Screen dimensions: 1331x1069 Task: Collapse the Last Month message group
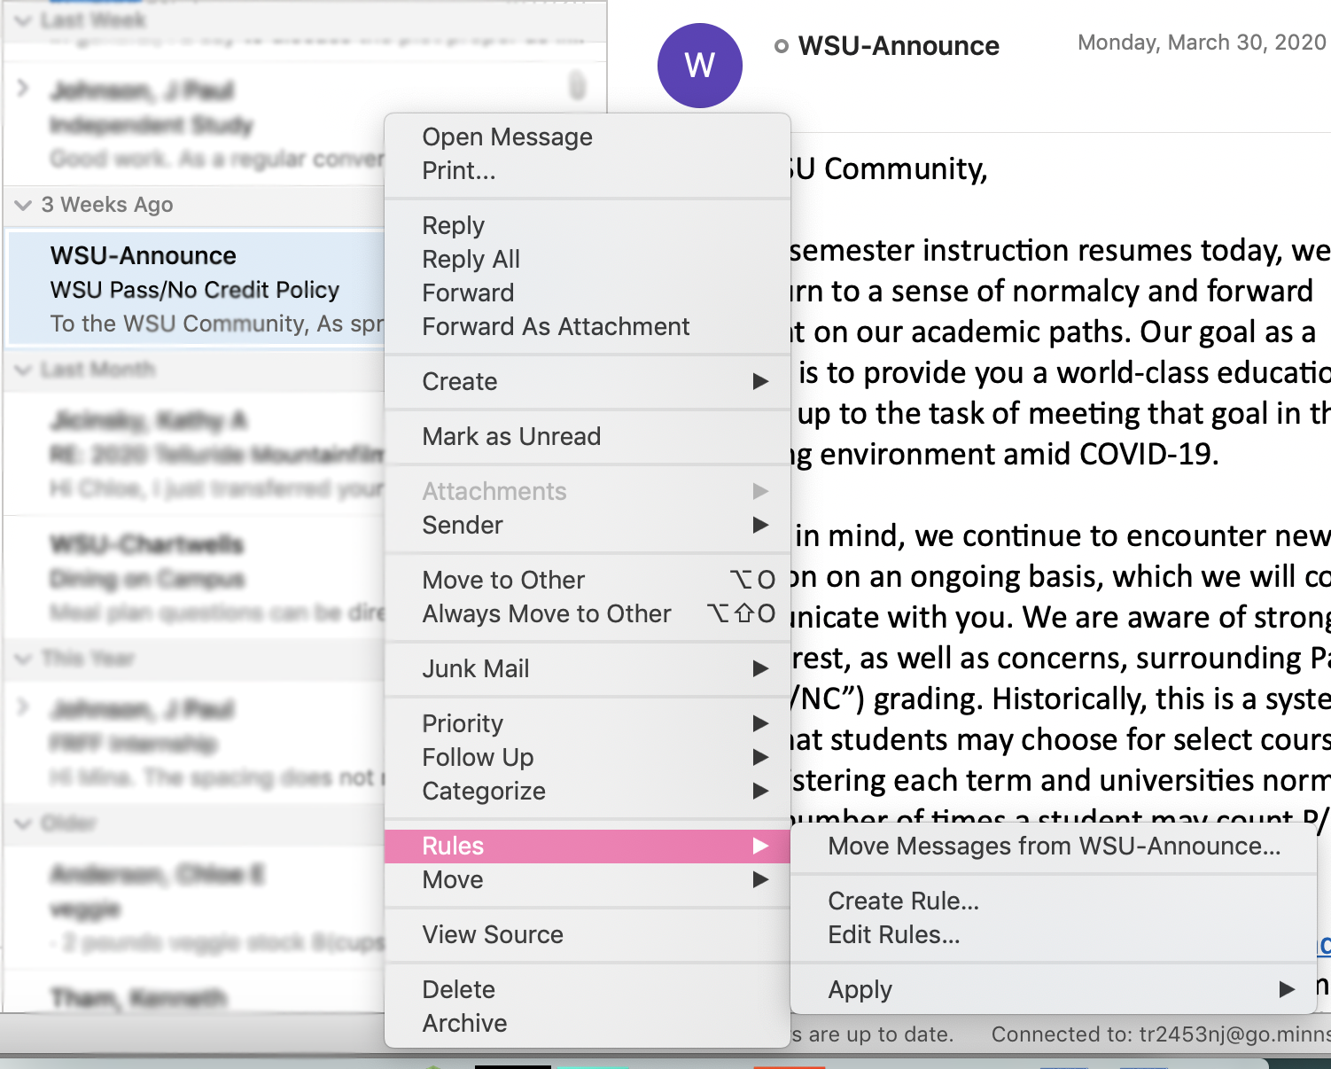pos(23,370)
